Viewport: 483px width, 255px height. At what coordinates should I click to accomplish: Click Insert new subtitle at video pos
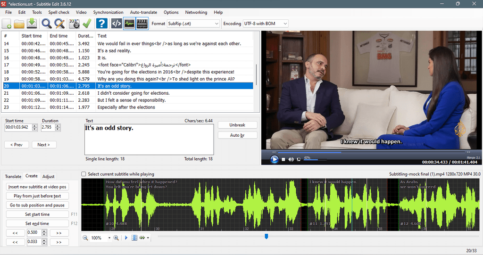click(x=37, y=187)
